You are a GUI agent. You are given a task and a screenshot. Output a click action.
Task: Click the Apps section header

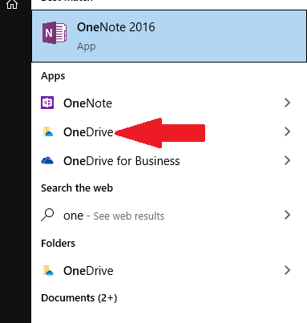point(53,76)
